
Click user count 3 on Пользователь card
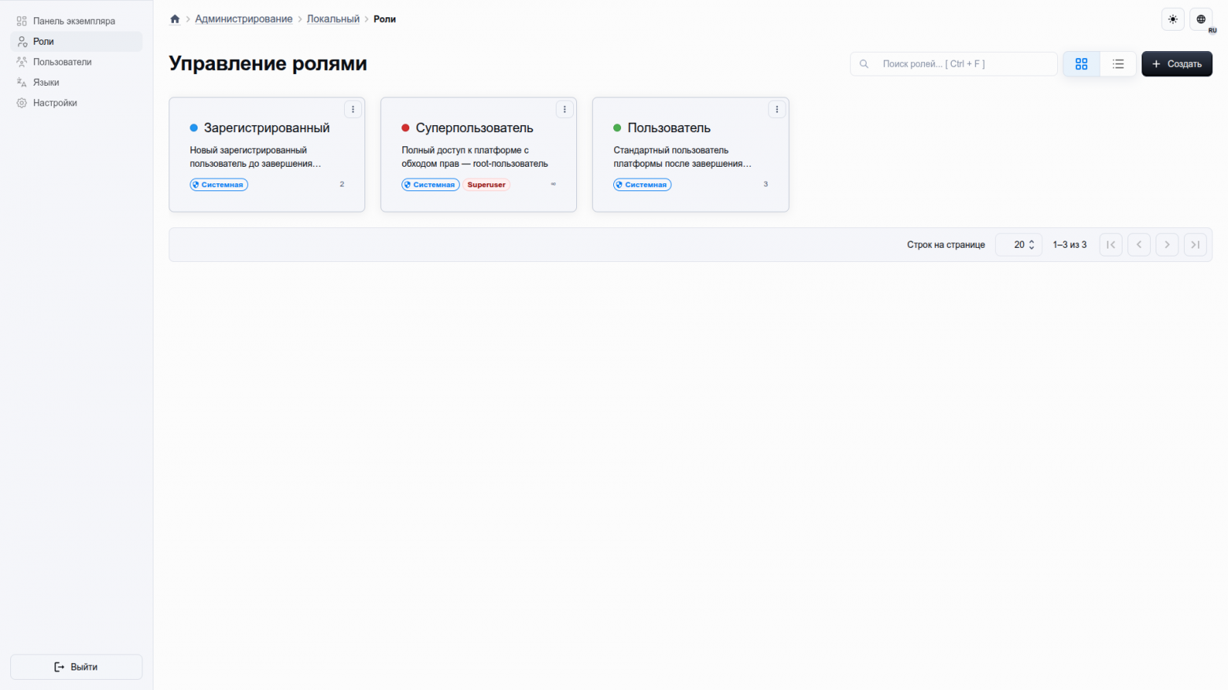click(x=765, y=184)
